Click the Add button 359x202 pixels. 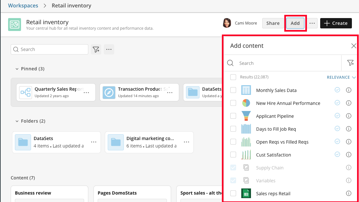point(295,23)
